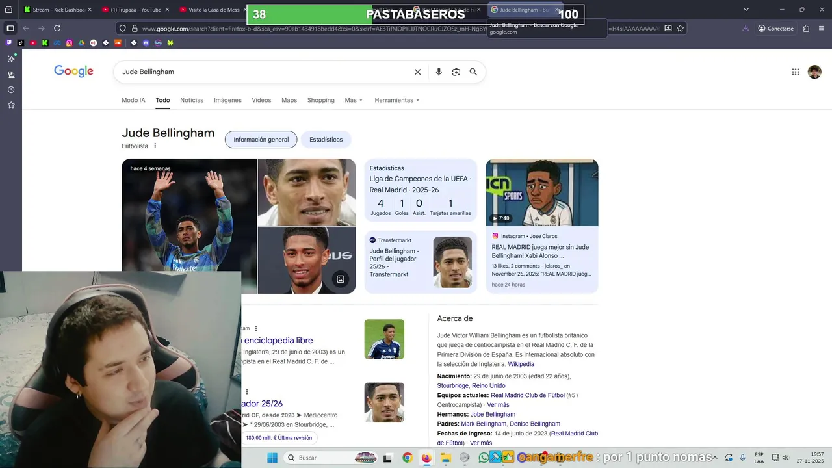This screenshot has height=468, width=832.
Task: Expand Ver más for Equipos actuales
Action: click(x=498, y=405)
